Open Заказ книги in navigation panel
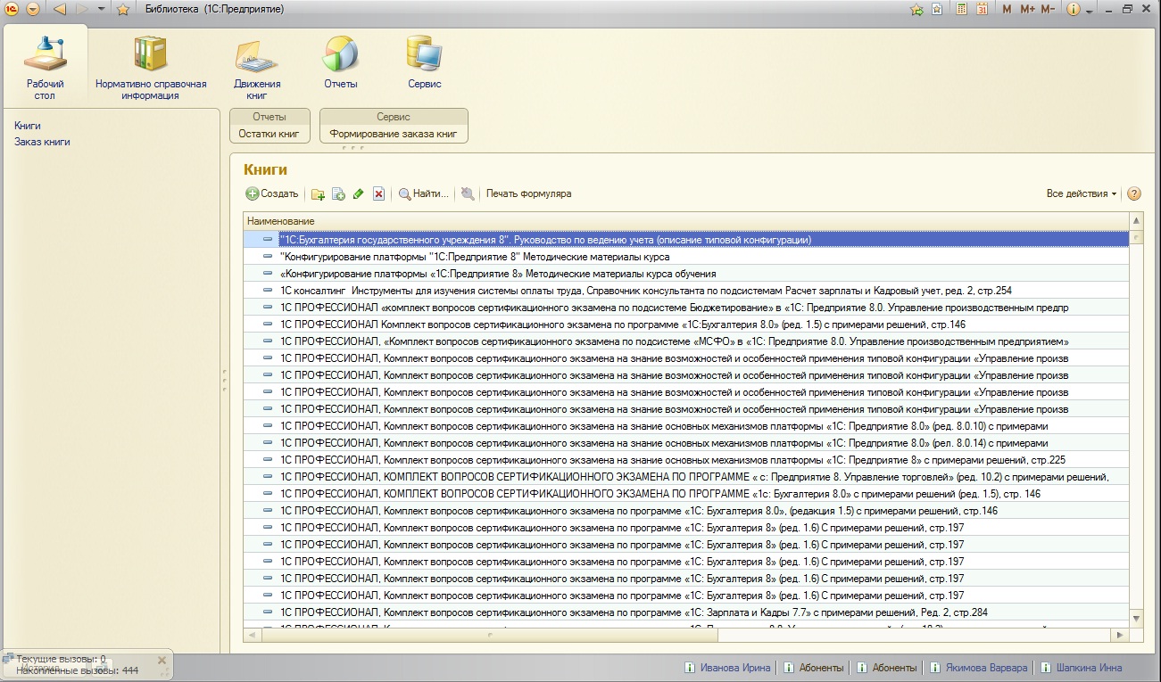This screenshot has width=1161, height=682. tap(42, 142)
